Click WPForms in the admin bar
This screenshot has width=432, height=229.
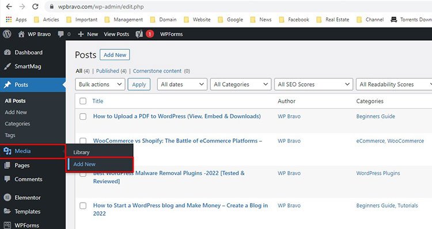[172, 34]
